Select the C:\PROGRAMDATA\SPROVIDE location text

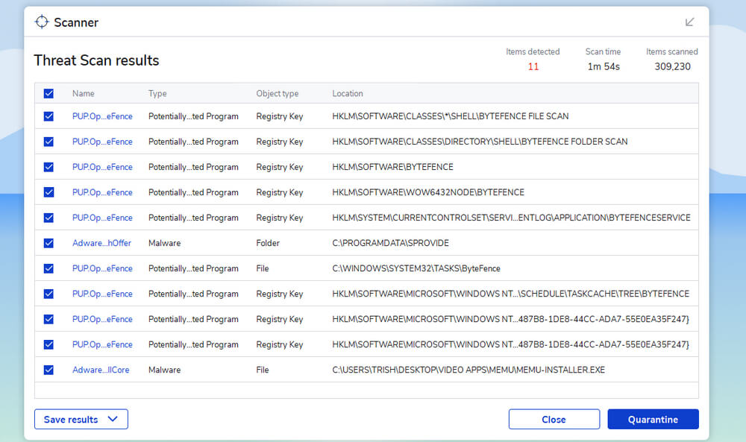pyautogui.click(x=391, y=243)
